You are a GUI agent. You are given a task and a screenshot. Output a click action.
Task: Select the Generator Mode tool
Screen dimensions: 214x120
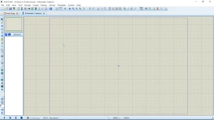[x=2, y=56]
